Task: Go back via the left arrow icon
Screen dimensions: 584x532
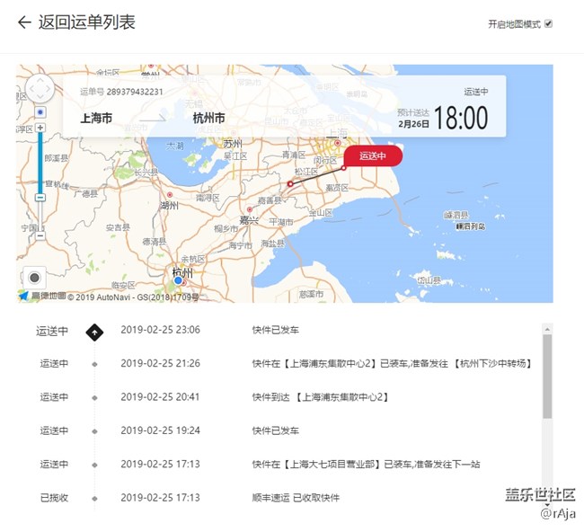Action: pos(24,22)
